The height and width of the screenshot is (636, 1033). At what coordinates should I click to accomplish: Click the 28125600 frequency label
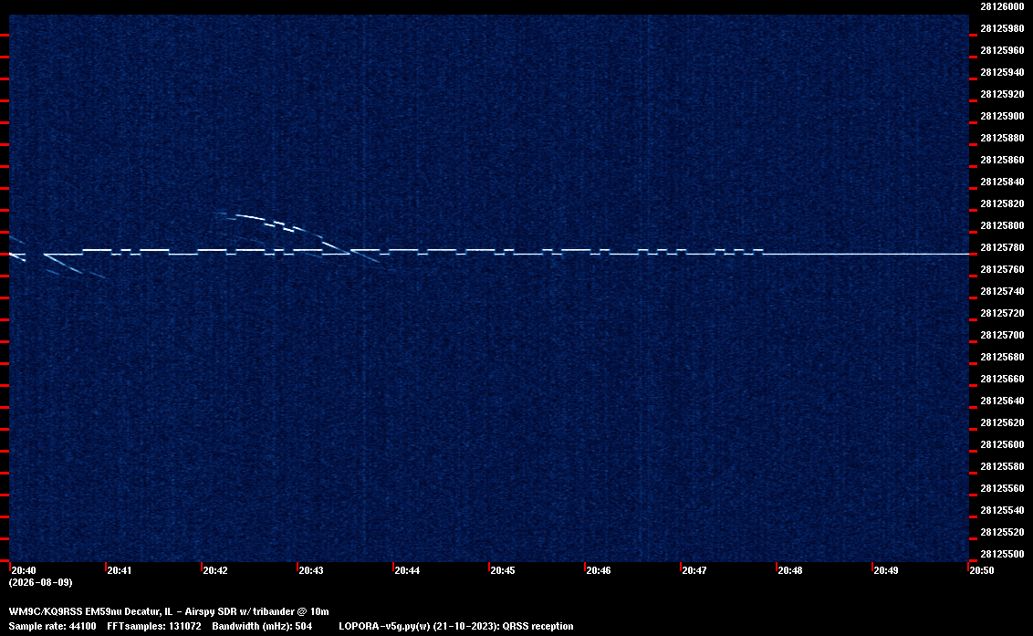click(x=1002, y=444)
